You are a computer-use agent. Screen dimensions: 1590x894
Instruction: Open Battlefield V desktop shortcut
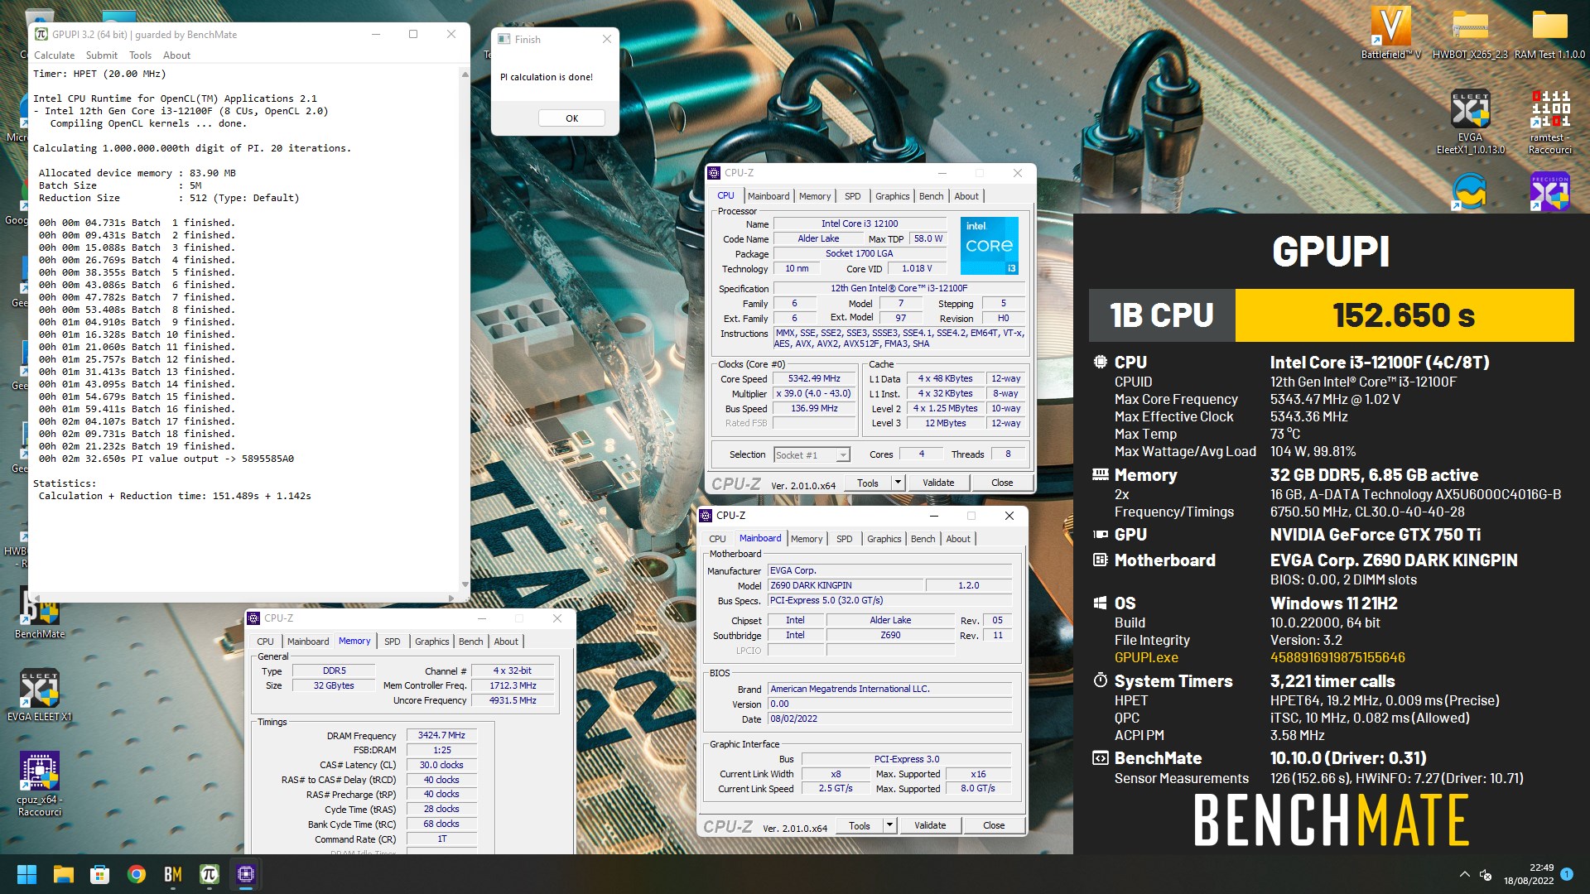click(x=1390, y=31)
